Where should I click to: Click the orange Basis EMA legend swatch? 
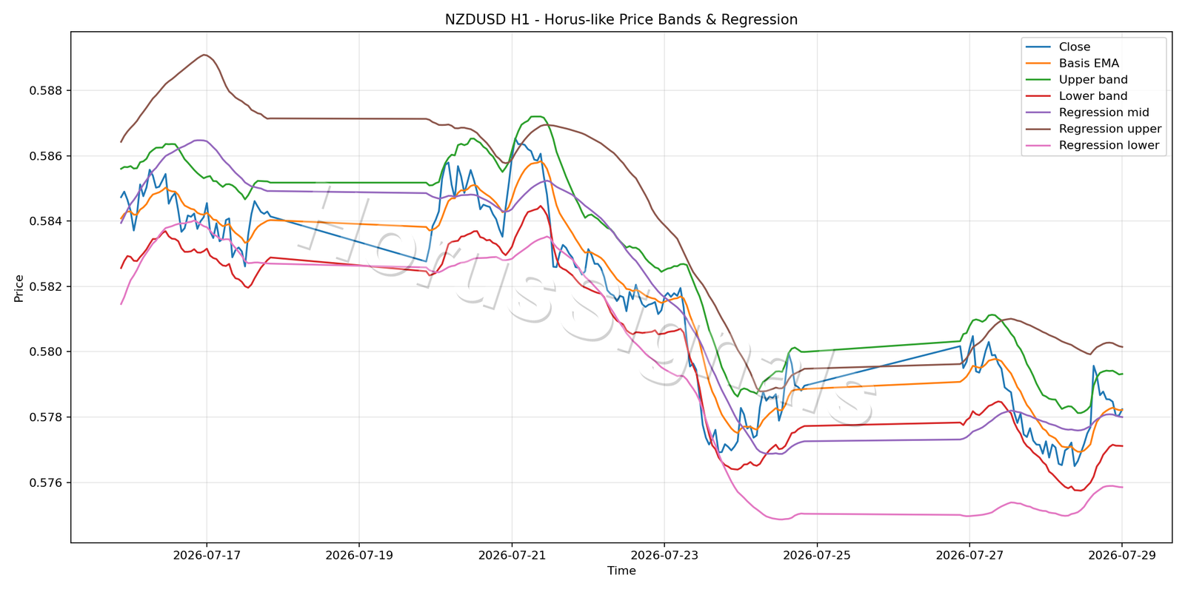point(1038,64)
